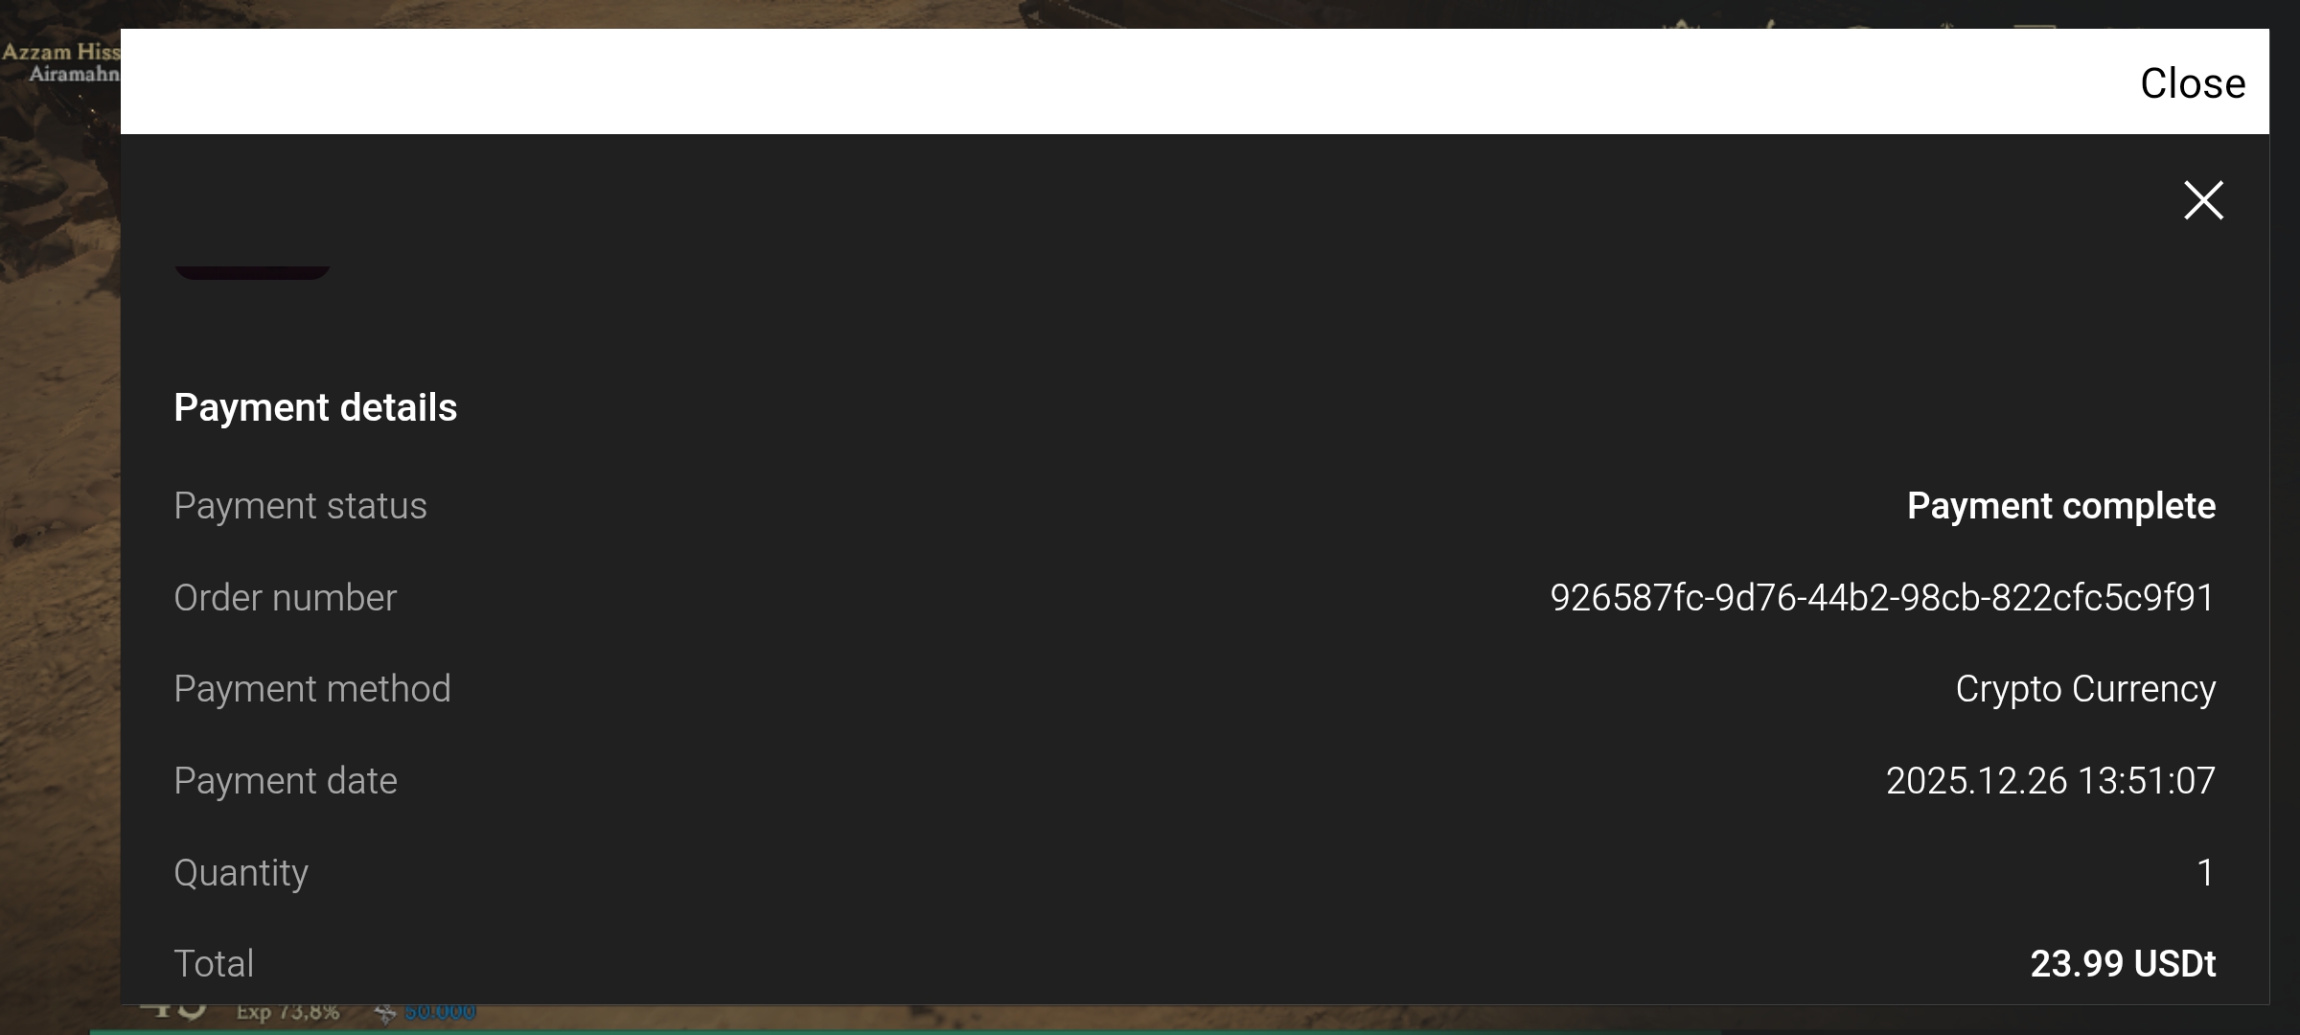Image resolution: width=2300 pixels, height=1035 pixels.
Task: Click the Payment method label
Action: pos(311,689)
